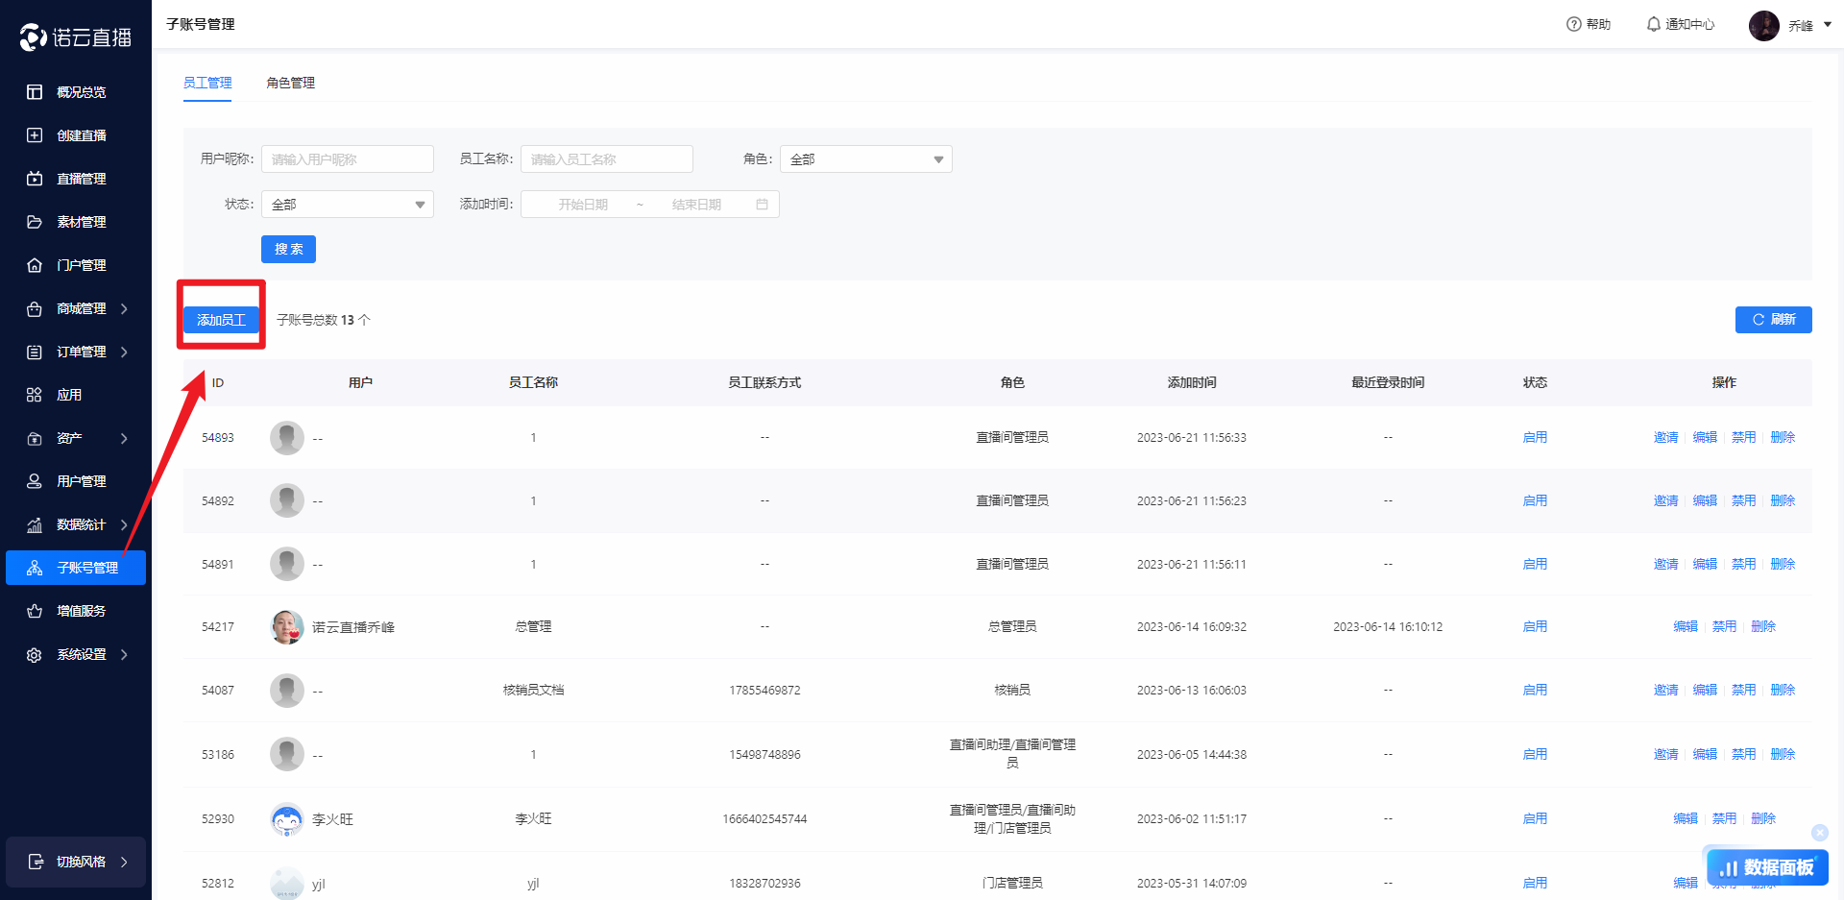Select the 员工管理 tab

(207, 83)
